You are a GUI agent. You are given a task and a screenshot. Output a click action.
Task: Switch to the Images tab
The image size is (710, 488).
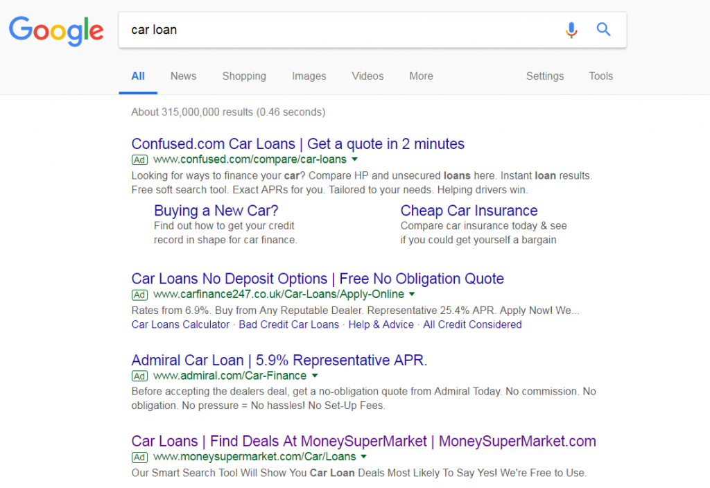309,76
